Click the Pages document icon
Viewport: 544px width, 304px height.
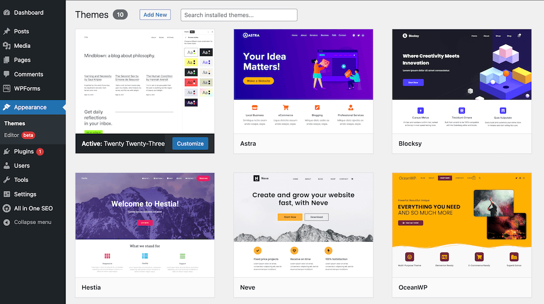pyautogui.click(x=6, y=60)
